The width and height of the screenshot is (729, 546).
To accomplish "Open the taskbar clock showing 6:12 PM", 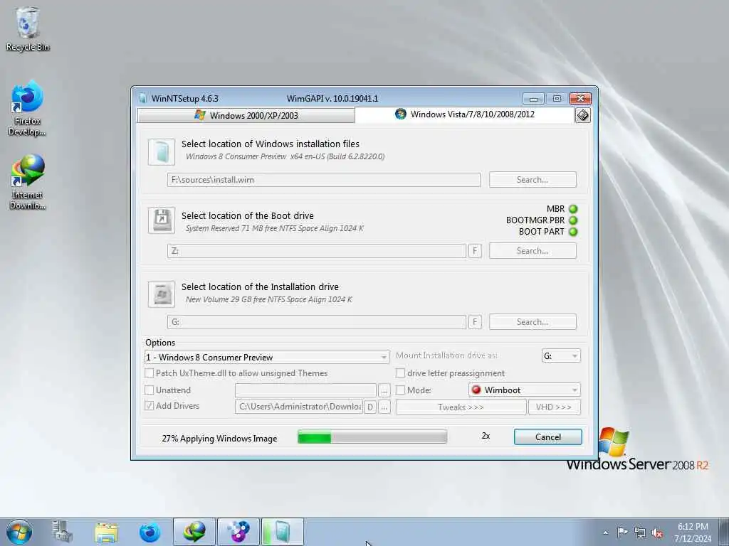I will pos(693,532).
